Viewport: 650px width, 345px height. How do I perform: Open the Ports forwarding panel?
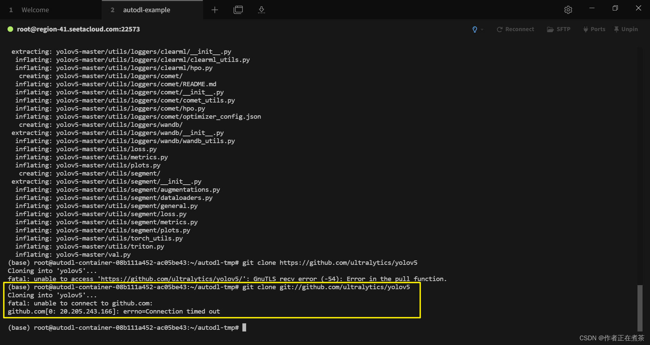click(x=594, y=29)
